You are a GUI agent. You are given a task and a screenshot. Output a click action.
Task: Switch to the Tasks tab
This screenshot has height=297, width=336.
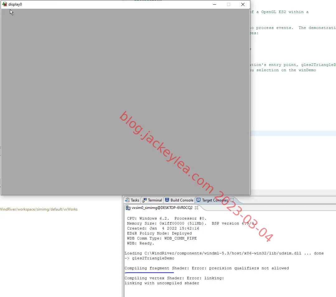[135, 200]
